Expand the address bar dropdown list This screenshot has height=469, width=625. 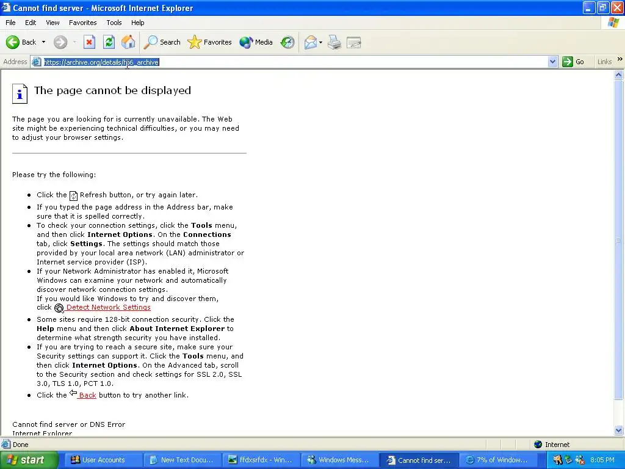pyautogui.click(x=552, y=62)
